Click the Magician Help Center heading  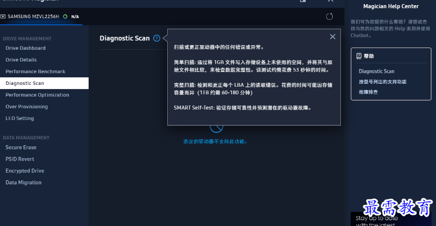[391, 6]
